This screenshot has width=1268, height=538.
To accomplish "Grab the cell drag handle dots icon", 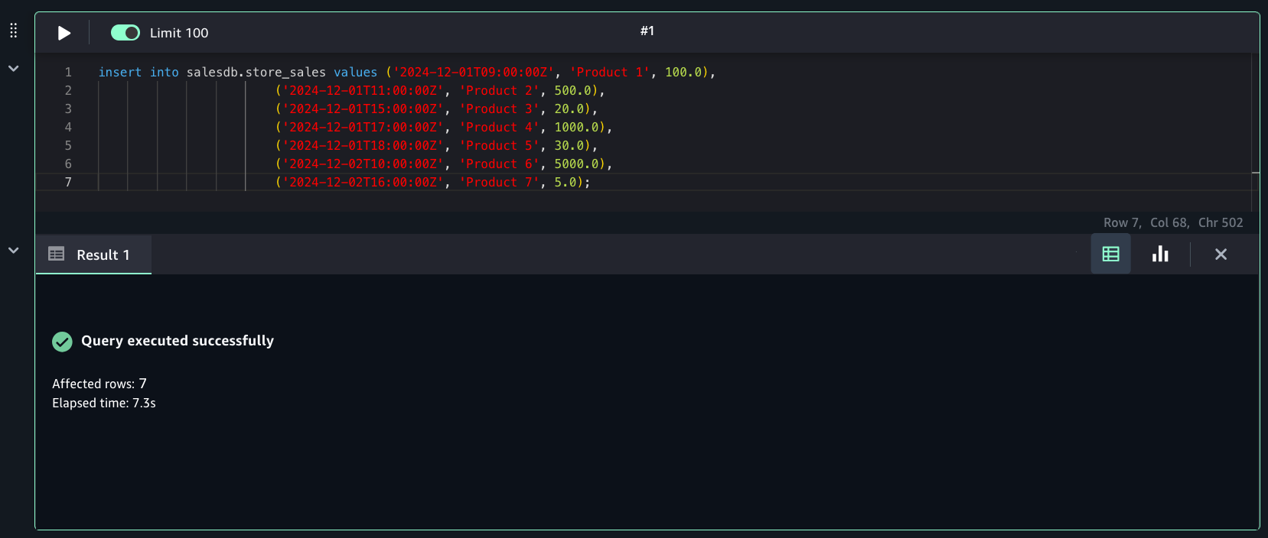I will pyautogui.click(x=13, y=31).
